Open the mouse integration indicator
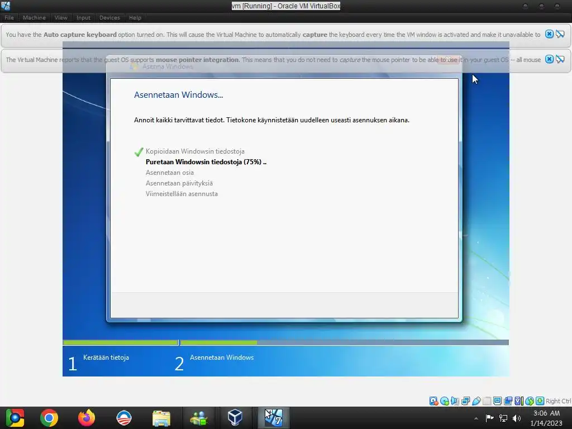572x429 pixels. coord(530,401)
